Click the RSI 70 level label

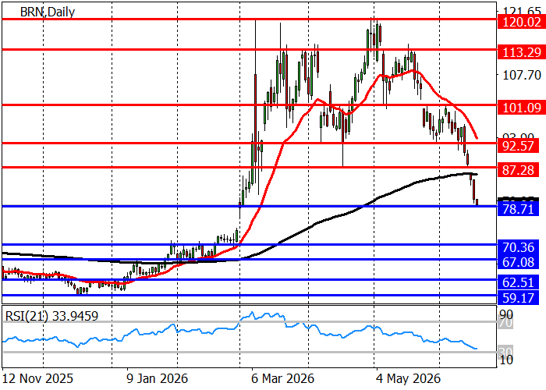click(x=506, y=324)
